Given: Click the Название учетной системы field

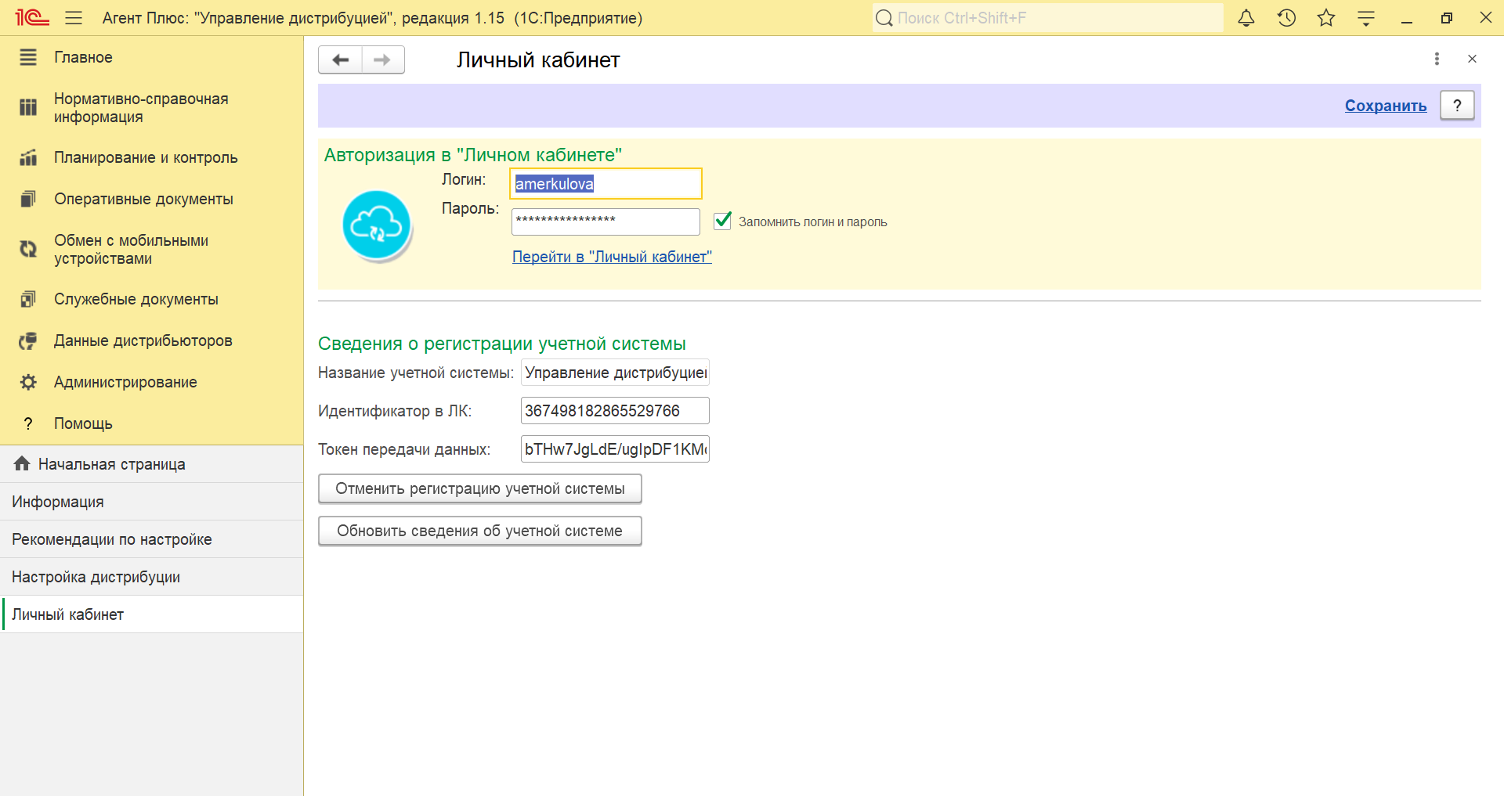Looking at the screenshot, I should 615,373.
